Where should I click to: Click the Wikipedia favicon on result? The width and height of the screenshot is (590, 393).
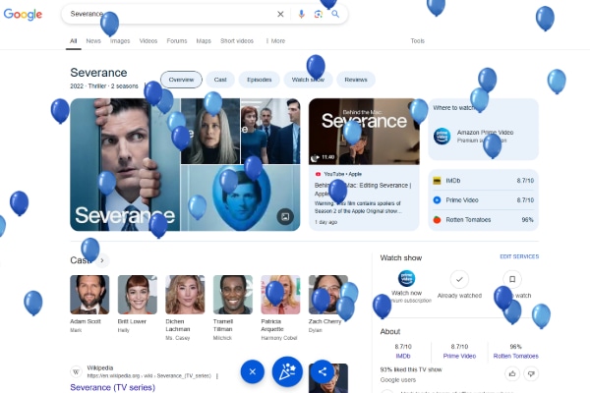click(76, 372)
